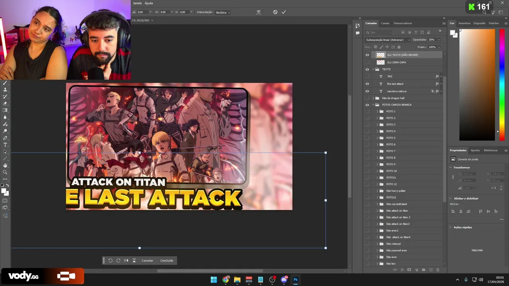Open Photoshop in Windows taskbar
Screen dimensions: 509x286
pos(295,280)
